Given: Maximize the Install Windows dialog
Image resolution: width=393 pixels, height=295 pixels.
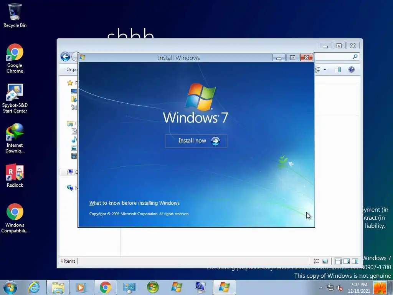Looking at the screenshot, I should [x=292, y=58].
